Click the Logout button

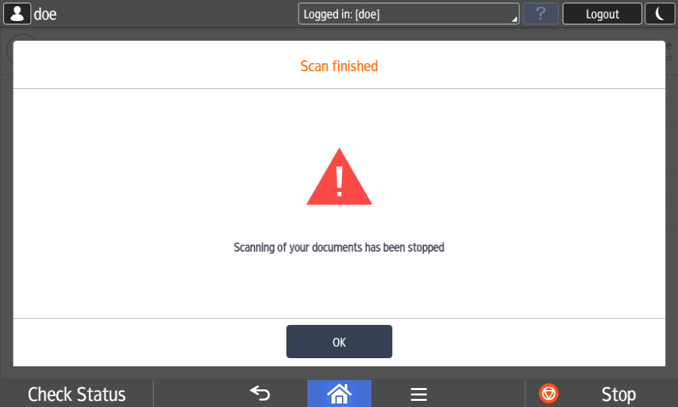coord(602,14)
